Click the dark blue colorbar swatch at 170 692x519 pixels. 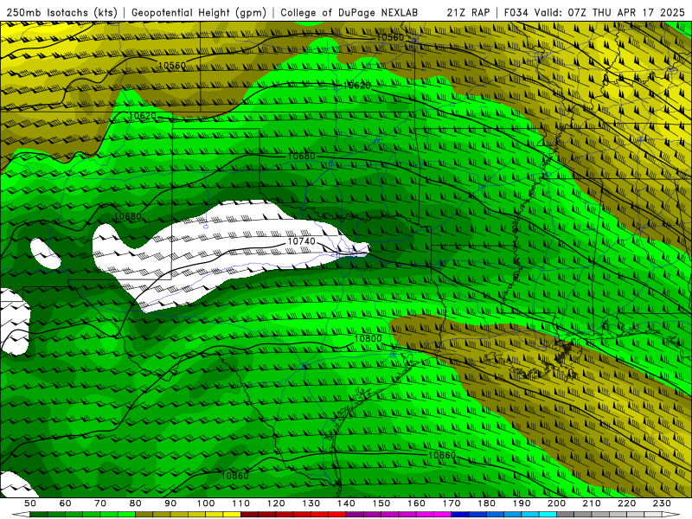point(460,514)
